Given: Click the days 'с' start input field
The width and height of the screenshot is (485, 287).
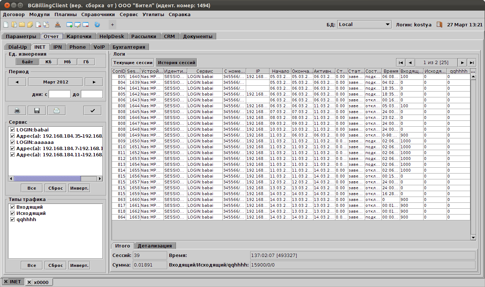Looking at the screenshot, I should click(x=59, y=94).
